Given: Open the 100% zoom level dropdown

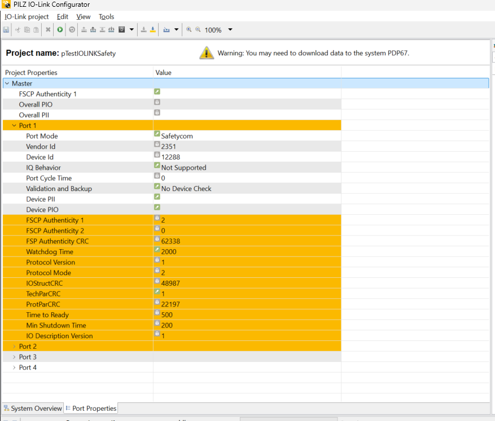Looking at the screenshot, I should [230, 30].
